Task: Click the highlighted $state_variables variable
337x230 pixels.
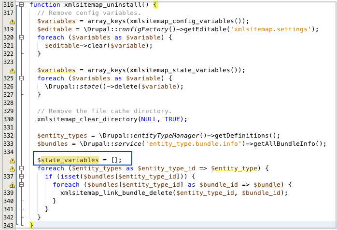Action: 68,160
